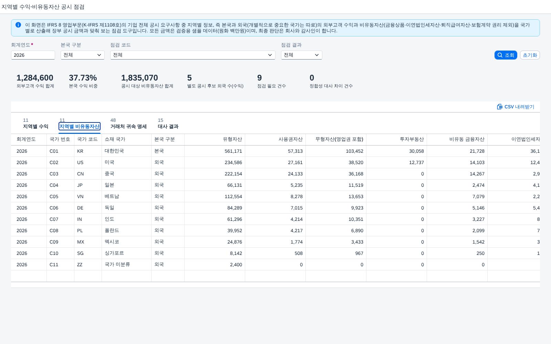
Task: Focus the 회계연도 input field
Action: [x=33, y=55]
